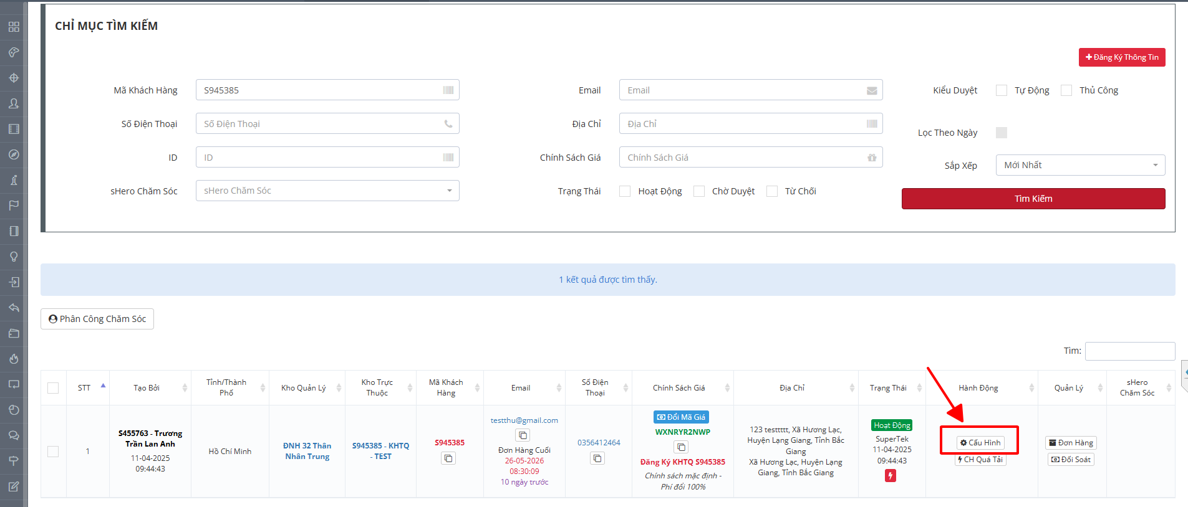Open the compass icon in sidebar
1188x507 pixels.
click(x=14, y=154)
